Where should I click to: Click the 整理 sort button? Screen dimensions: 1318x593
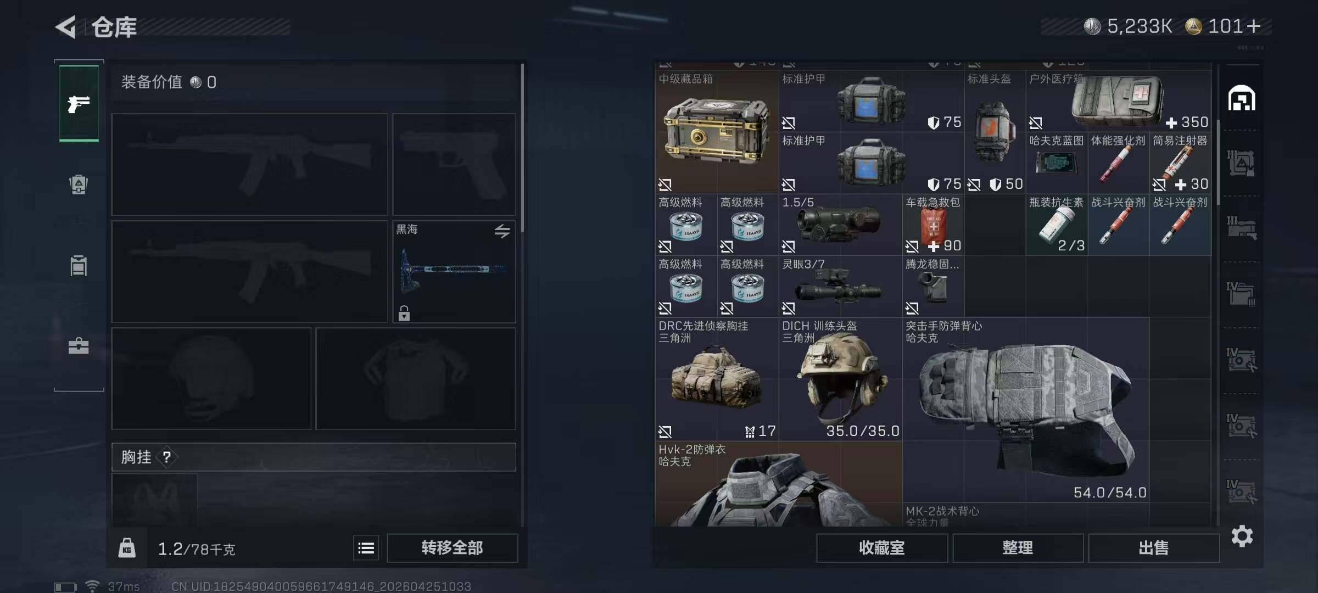coord(1018,548)
